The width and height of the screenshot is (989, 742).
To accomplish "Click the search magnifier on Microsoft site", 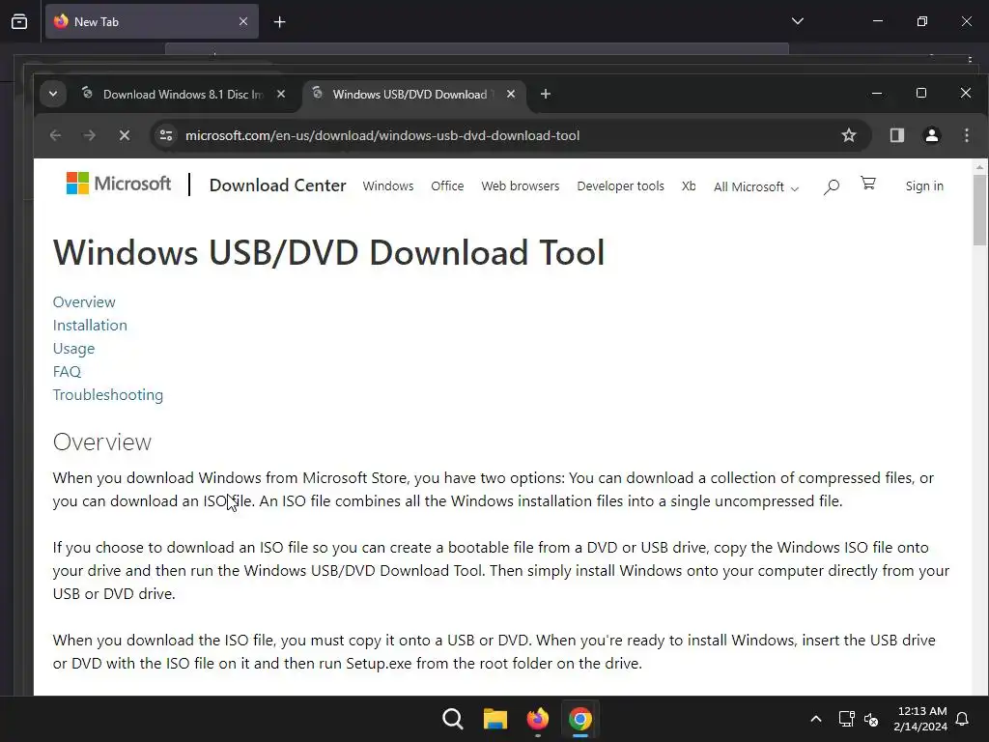I will (832, 186).
